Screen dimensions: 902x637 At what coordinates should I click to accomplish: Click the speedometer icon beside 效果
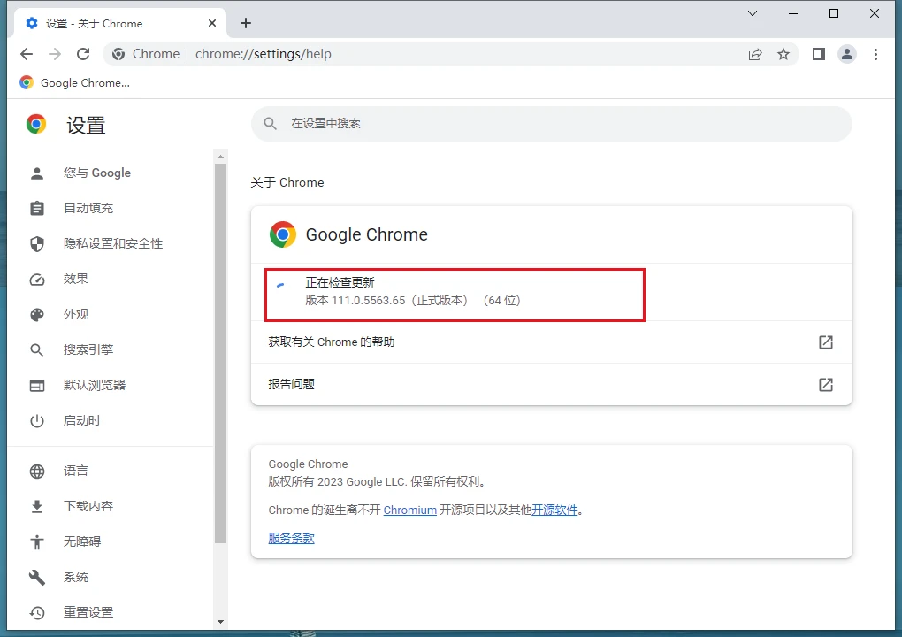coord(37,280)
